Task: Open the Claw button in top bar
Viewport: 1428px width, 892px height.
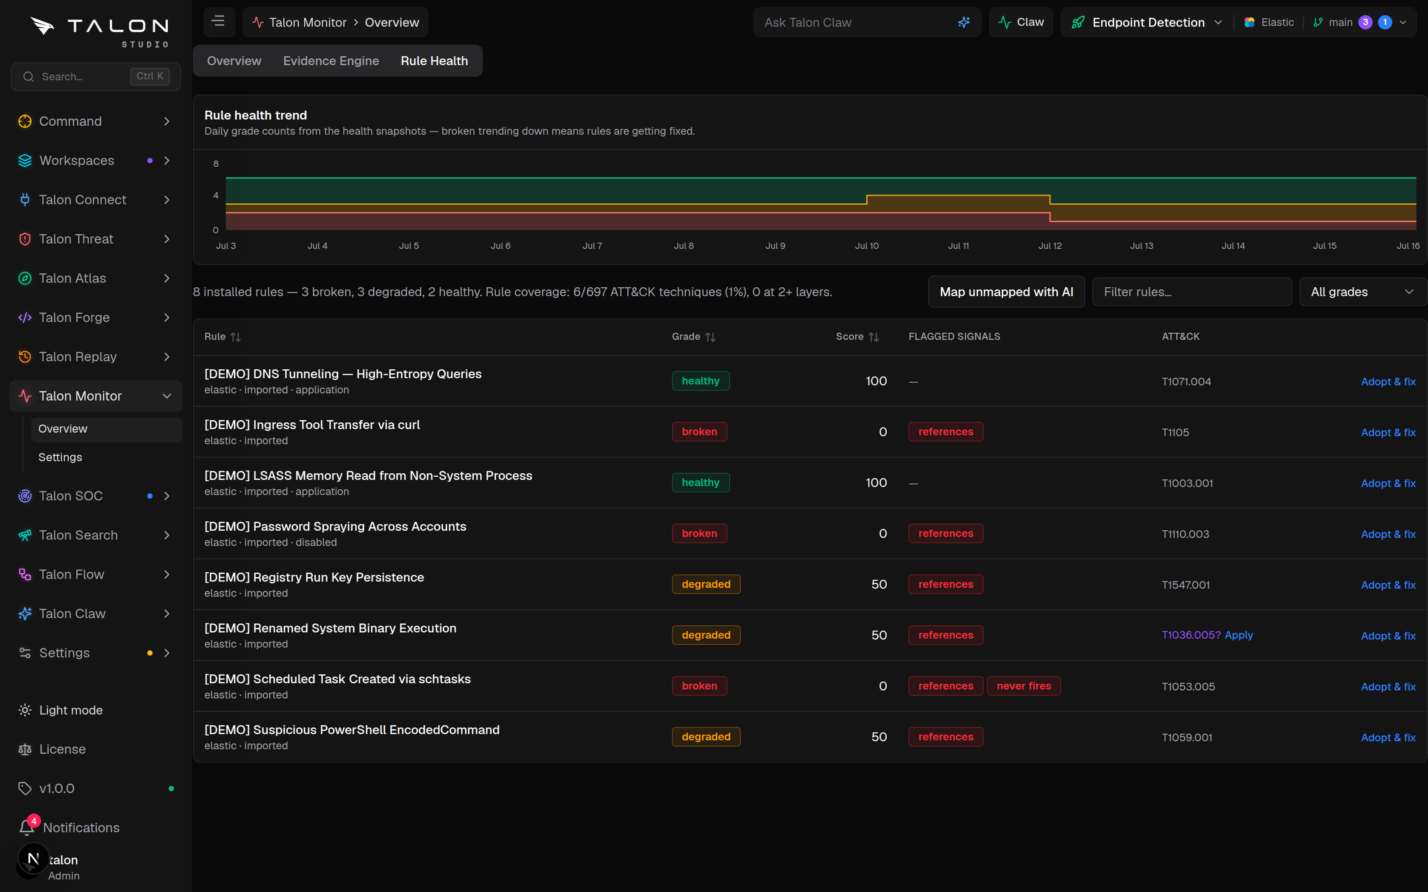Action: click(x=1021, y=22)
